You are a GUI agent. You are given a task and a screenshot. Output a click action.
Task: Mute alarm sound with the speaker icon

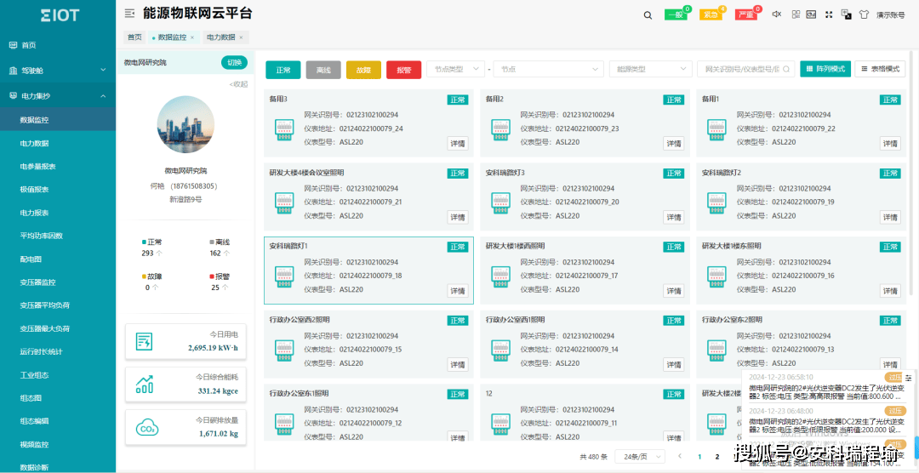tap(777, 14)
